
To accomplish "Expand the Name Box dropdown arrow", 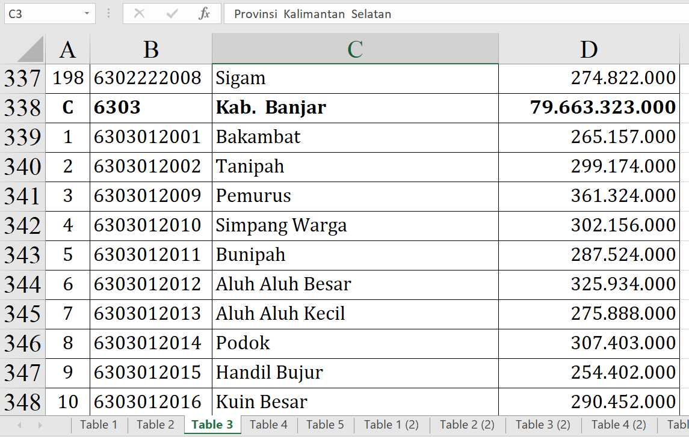I will 87,14.
